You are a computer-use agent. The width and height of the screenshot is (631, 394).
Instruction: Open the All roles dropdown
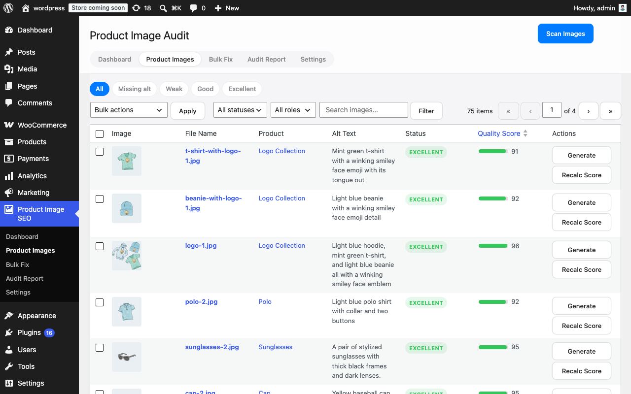click(x=293, y=110)
